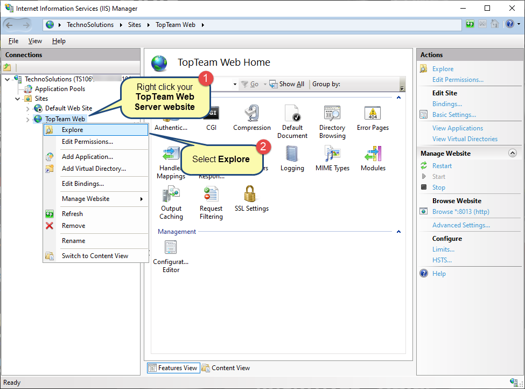Open the Error Pages feature
The height and width of the screenshot is (389, 525).
tap(373, 118)
